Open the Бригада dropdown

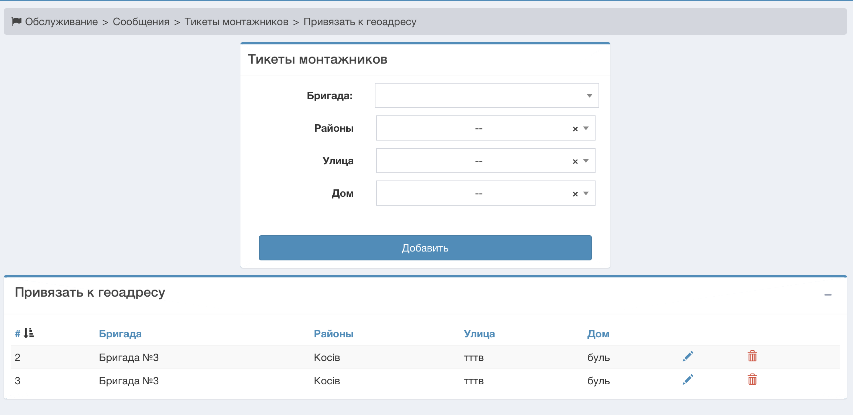(486, 96)
